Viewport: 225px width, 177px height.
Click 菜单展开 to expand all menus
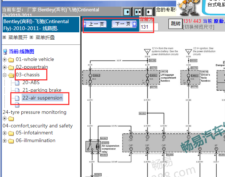coord(18,37)
